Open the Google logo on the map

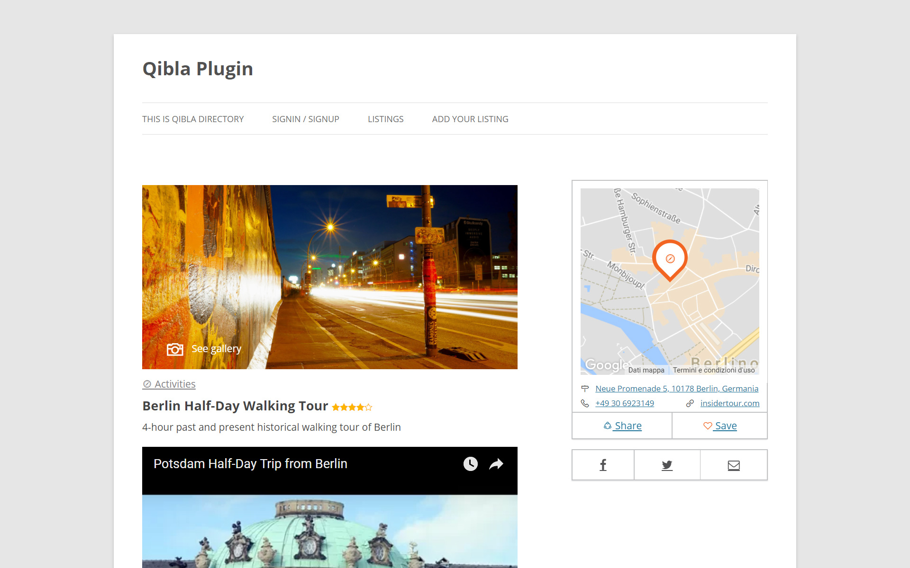point(606,365)
